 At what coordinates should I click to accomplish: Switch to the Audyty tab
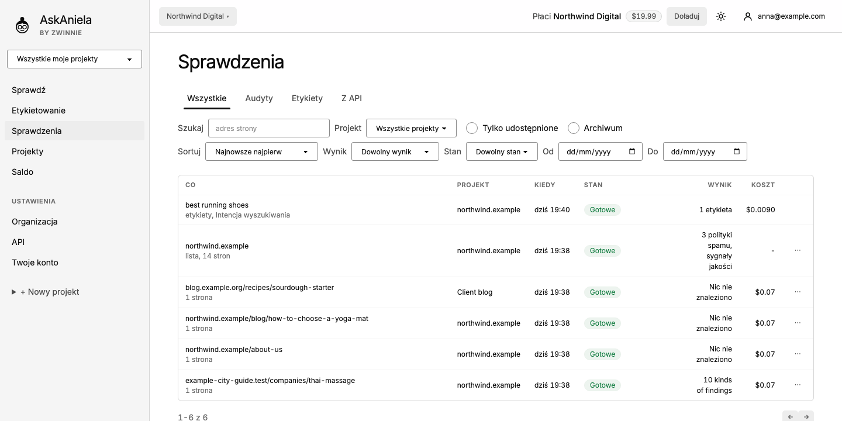tap(259, 98)
